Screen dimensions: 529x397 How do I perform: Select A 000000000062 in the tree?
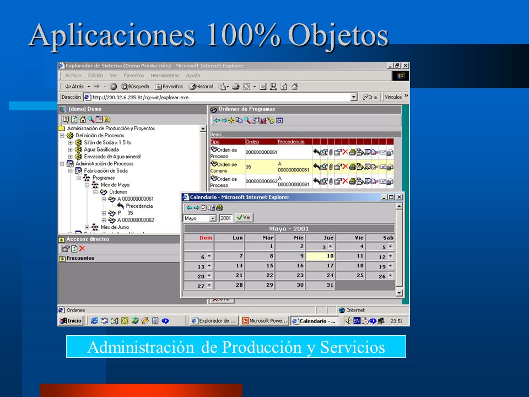coord(136,220)
